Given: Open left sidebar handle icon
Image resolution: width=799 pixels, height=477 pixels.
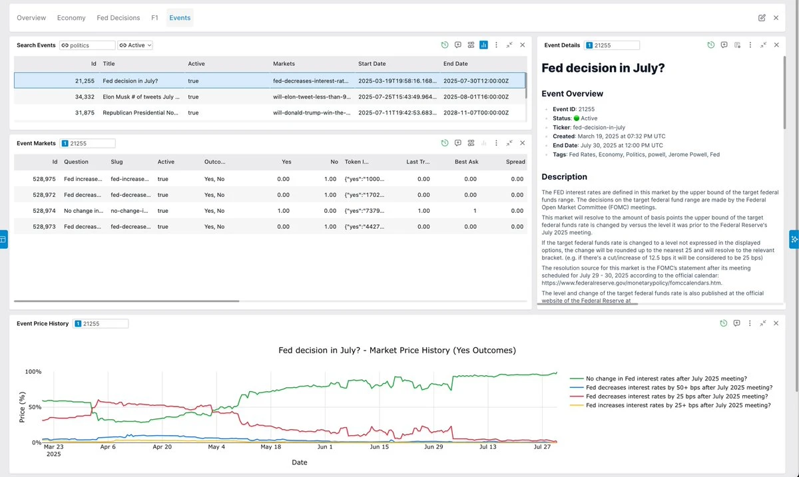Looking at the screenshot, I should point(3,239).
